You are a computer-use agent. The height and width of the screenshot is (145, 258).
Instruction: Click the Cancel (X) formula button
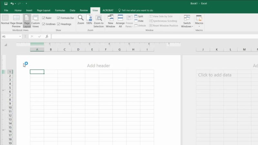[x=32, y=36]
